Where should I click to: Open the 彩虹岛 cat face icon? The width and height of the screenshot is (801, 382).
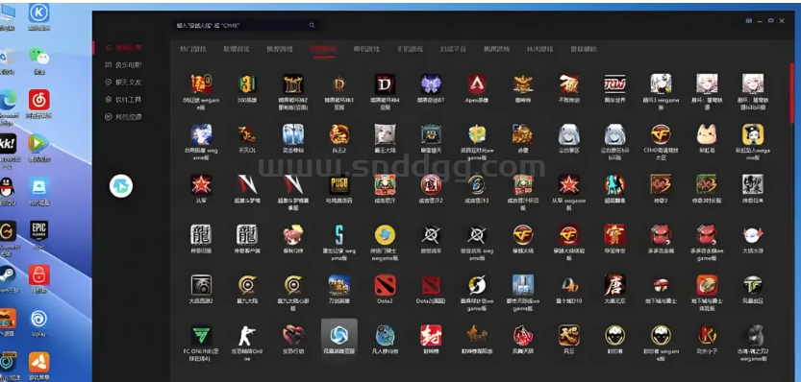(707, 134)
